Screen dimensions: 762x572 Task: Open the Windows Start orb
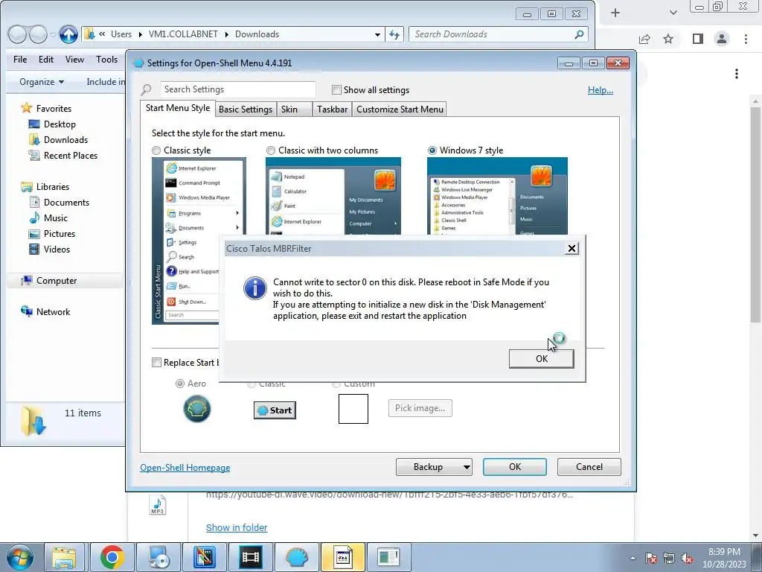(x=20, y=557)
